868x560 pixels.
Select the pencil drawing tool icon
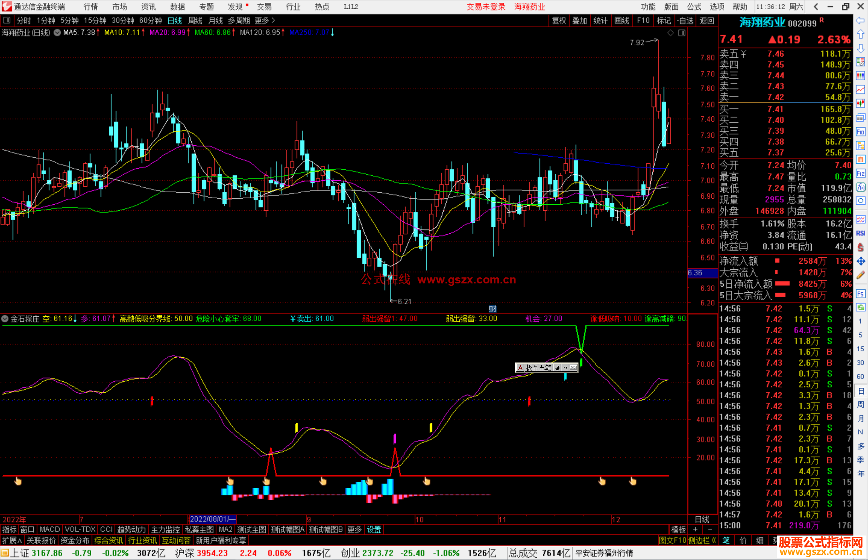coord(860,275)
